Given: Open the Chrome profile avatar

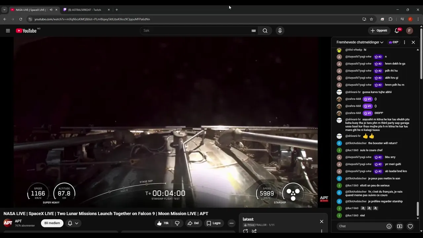Looking at the screenshot, I should point(410,19).
